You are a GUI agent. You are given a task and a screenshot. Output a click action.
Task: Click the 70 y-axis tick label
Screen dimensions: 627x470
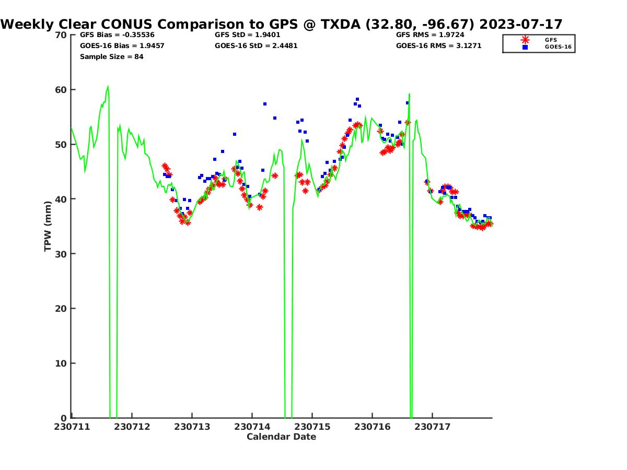pos(61,35)
